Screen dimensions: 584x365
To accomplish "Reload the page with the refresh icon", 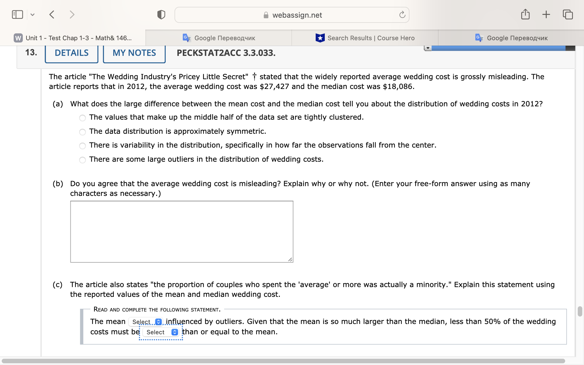I will (x=402, y=15).
